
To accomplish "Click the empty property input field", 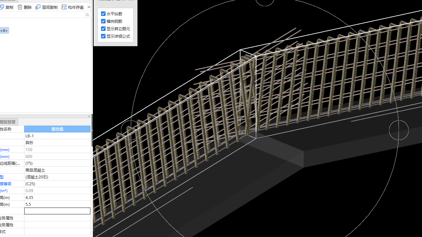I will point(57,211).
